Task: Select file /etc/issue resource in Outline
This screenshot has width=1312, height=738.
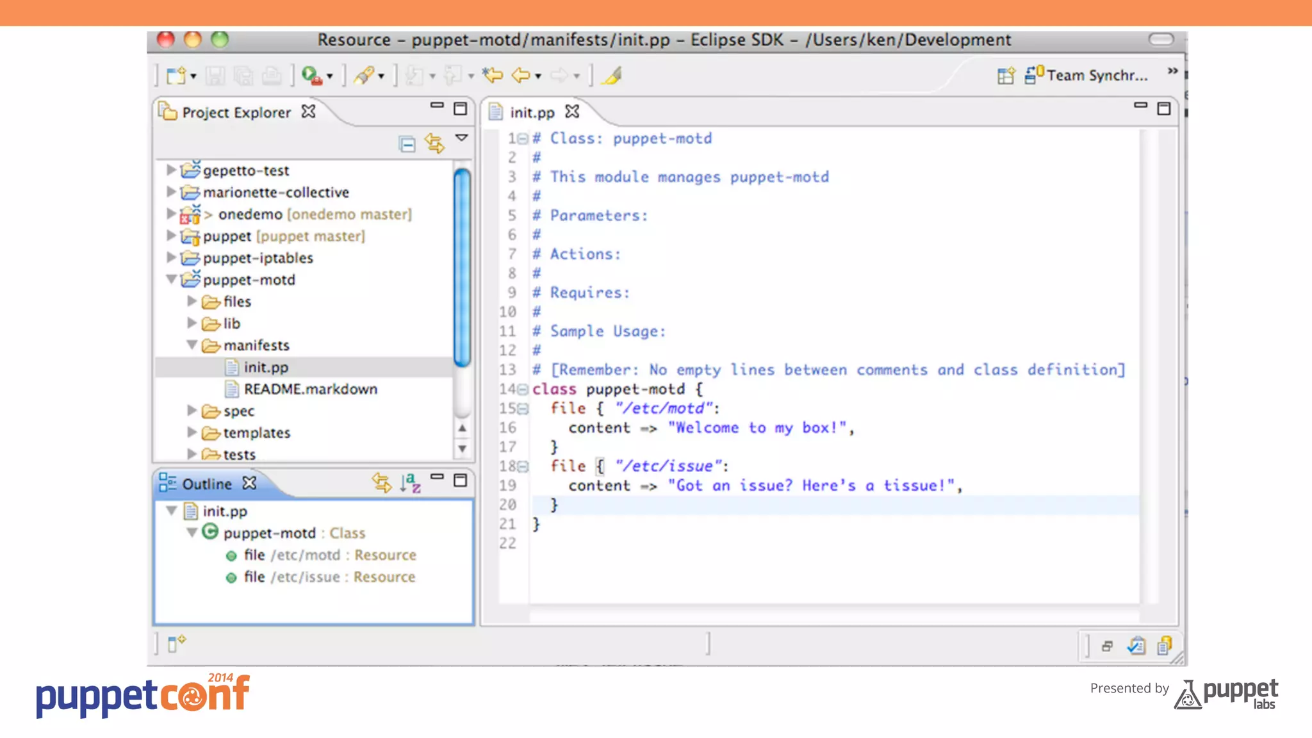Action: [x=329, y=577]
